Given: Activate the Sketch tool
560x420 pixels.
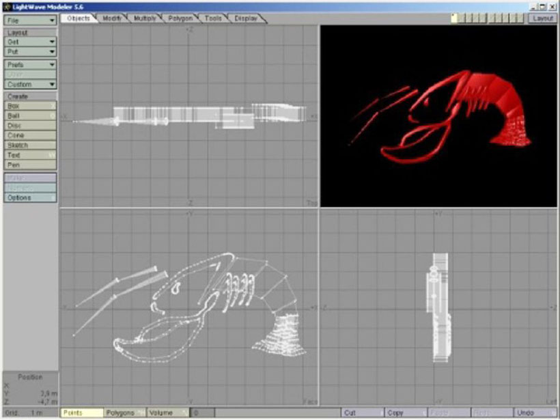Looking at the screenshot, I should [x=30, y=145].
